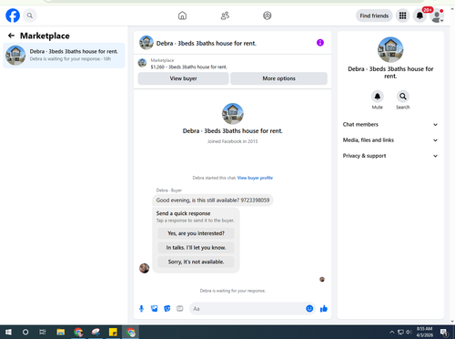Click the centered chat profile picture
The width and height of the screenshot is (455, 339).
[x=233, y=114]
